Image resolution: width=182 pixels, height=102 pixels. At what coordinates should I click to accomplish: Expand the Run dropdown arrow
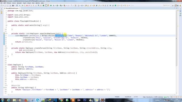[59, 6]
